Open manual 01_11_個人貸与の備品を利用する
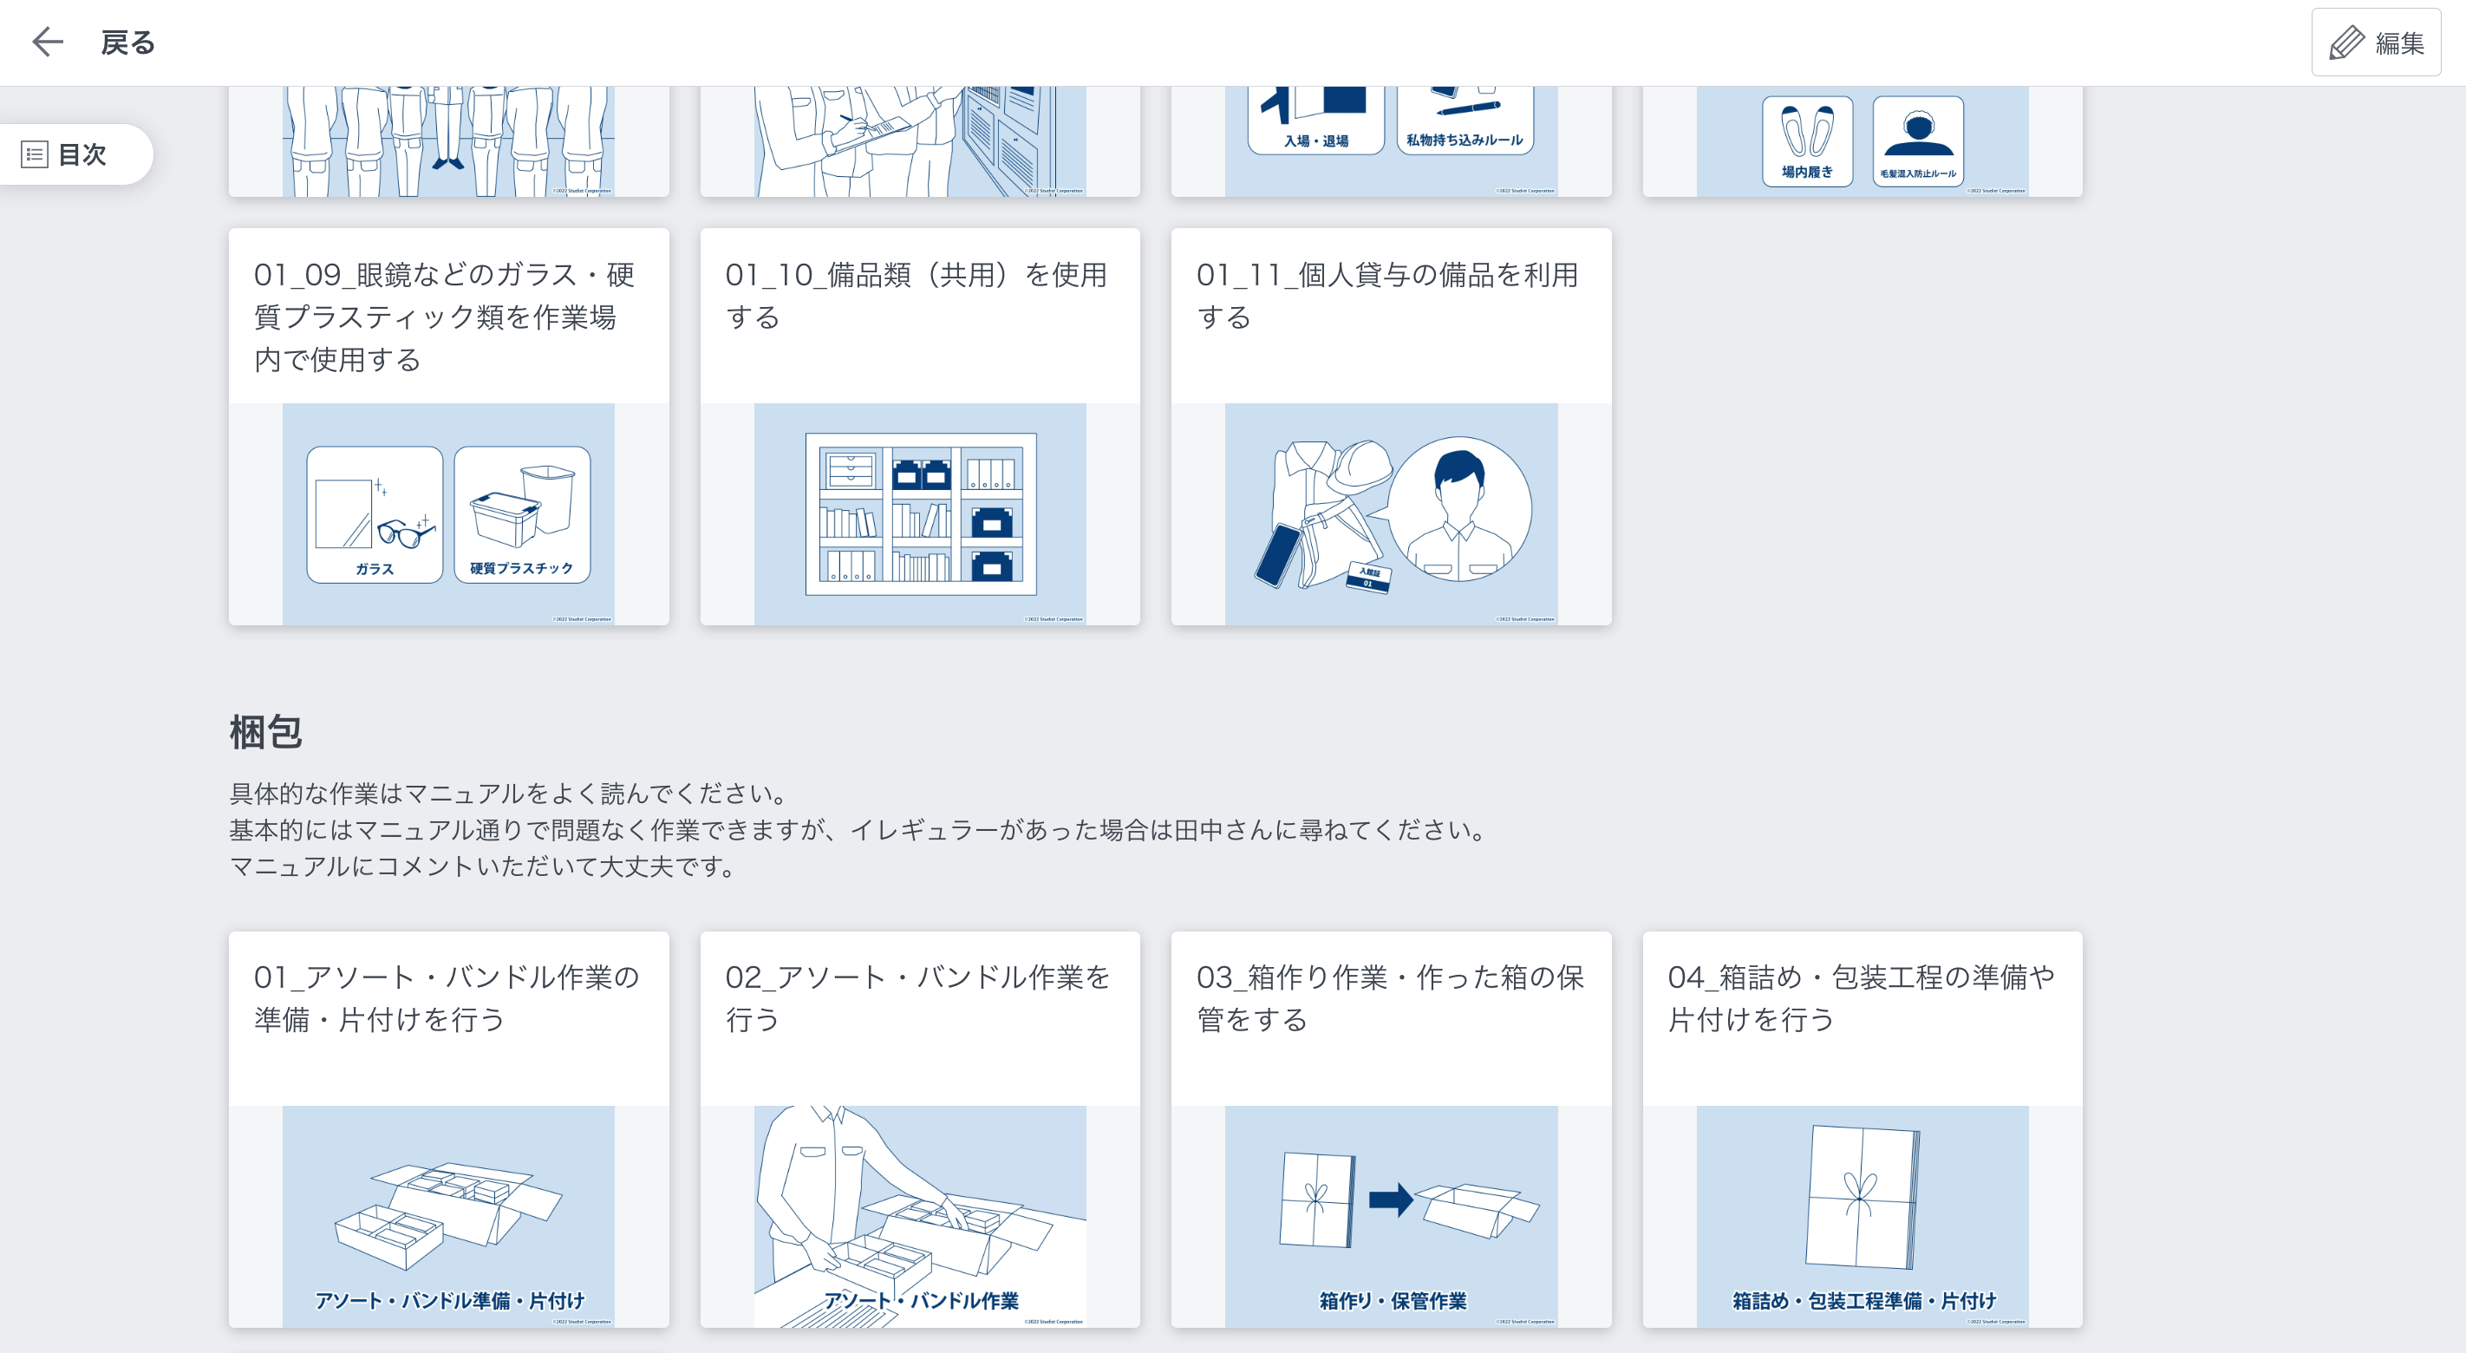Viewport: 2466px width, 1353px height. (1391, 426)
